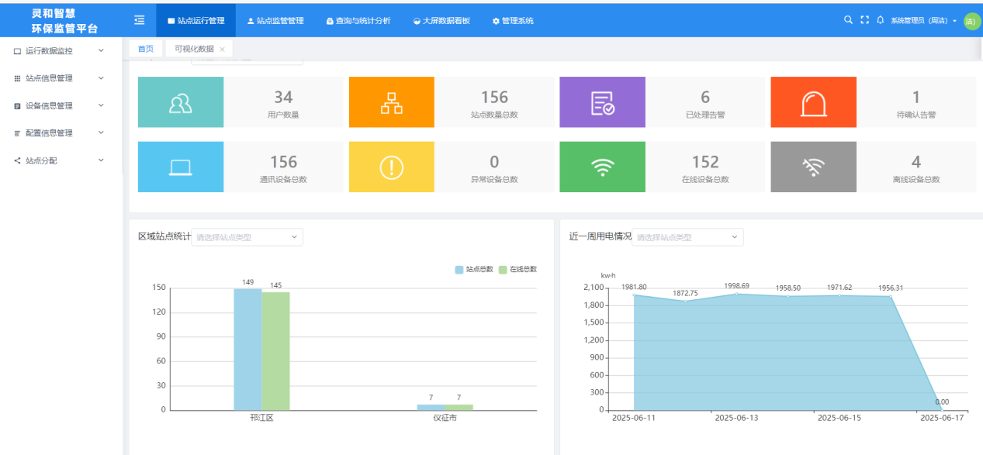Viewport: 983px width, 455px height.
Task: Click the teal user count icon tile
Action: tap(181, 102)
